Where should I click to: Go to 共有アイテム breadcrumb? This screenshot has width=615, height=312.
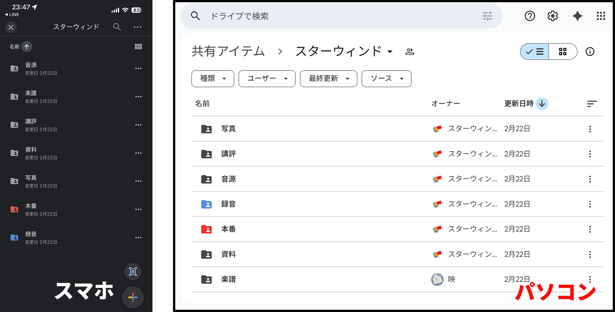point(228,51)
